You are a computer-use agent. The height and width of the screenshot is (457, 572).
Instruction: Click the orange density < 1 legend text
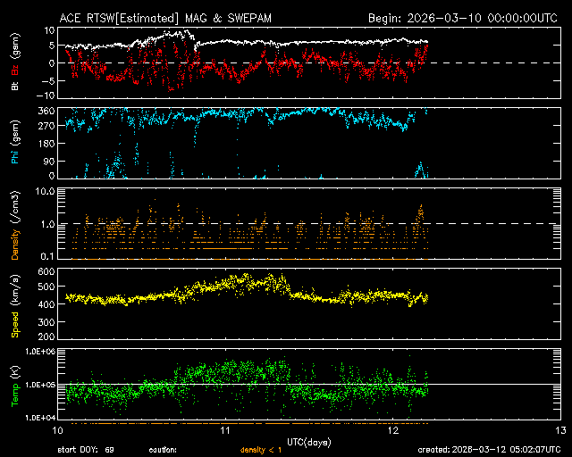click(x=261, y=451)
